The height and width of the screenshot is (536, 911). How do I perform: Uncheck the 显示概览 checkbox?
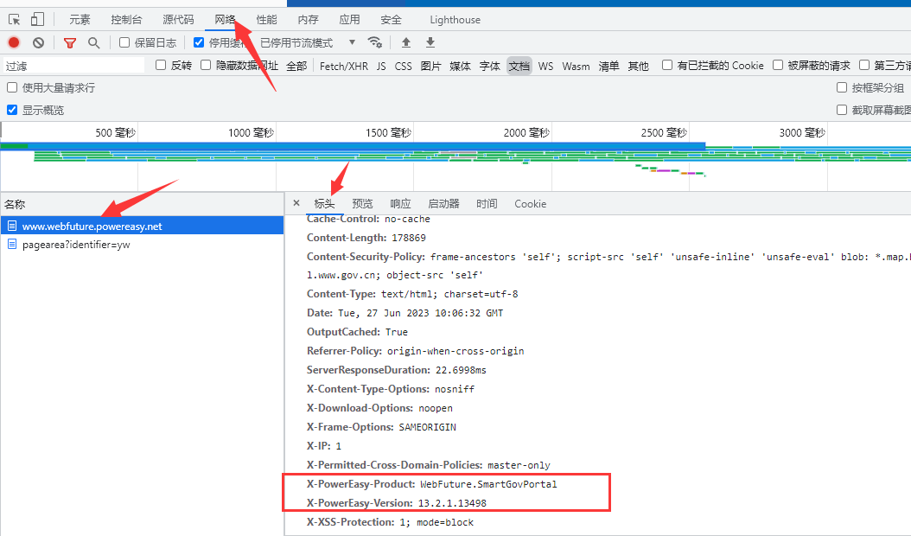[12, 110]
